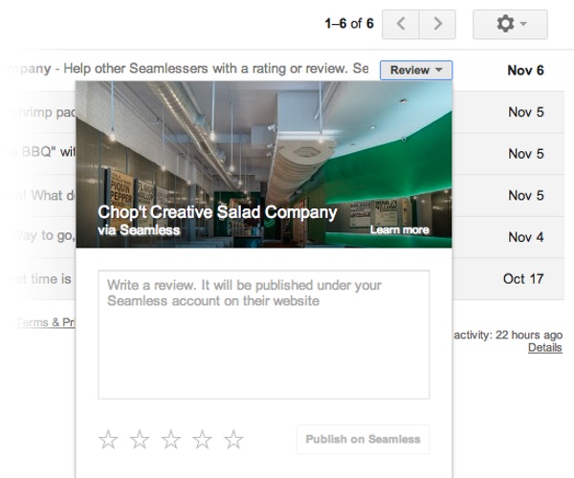The height and width of the screenshot is (478, 574).
Task: Select the second rating star
Action: click(x=140, y=440)
